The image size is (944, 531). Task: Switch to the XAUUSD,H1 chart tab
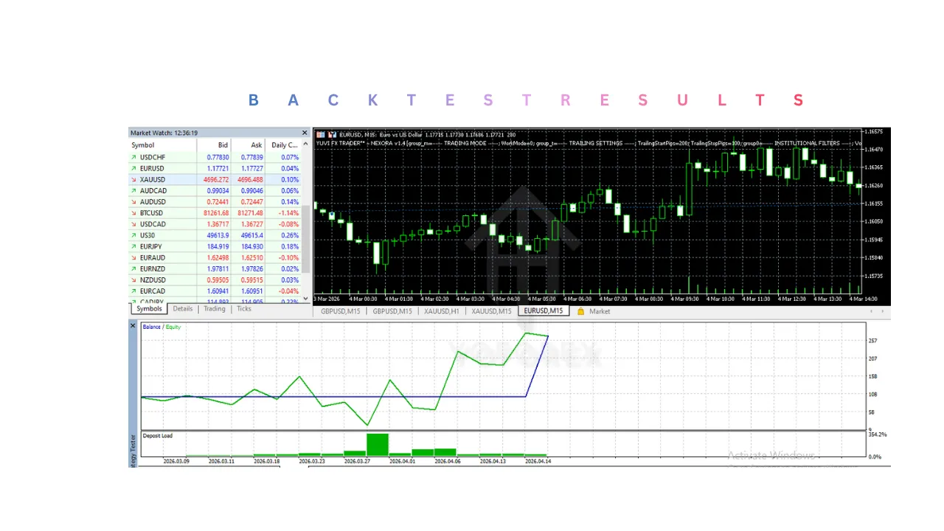(442, 311)
